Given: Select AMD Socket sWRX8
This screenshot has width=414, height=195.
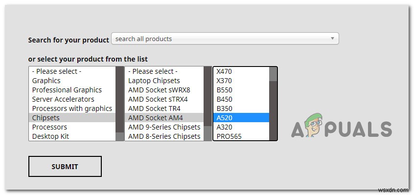Looking at the screenshot, I should point(164,90).
